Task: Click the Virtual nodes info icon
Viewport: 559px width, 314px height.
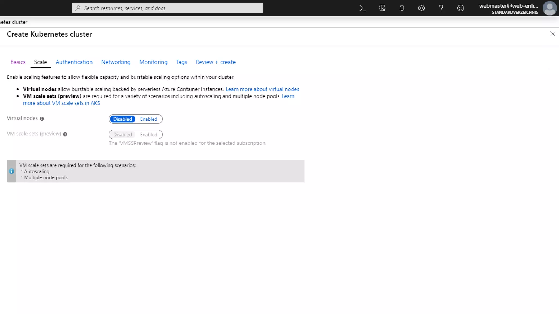Action: point(42,119)
